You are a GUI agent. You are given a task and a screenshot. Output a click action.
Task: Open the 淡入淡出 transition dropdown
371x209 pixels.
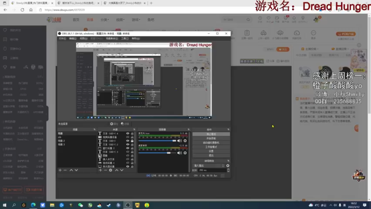tap(209, 166)
